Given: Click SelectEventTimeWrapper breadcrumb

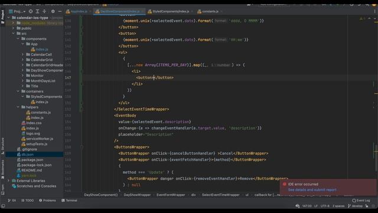Looking at the screenshot, I should click(x=220, y=195).
